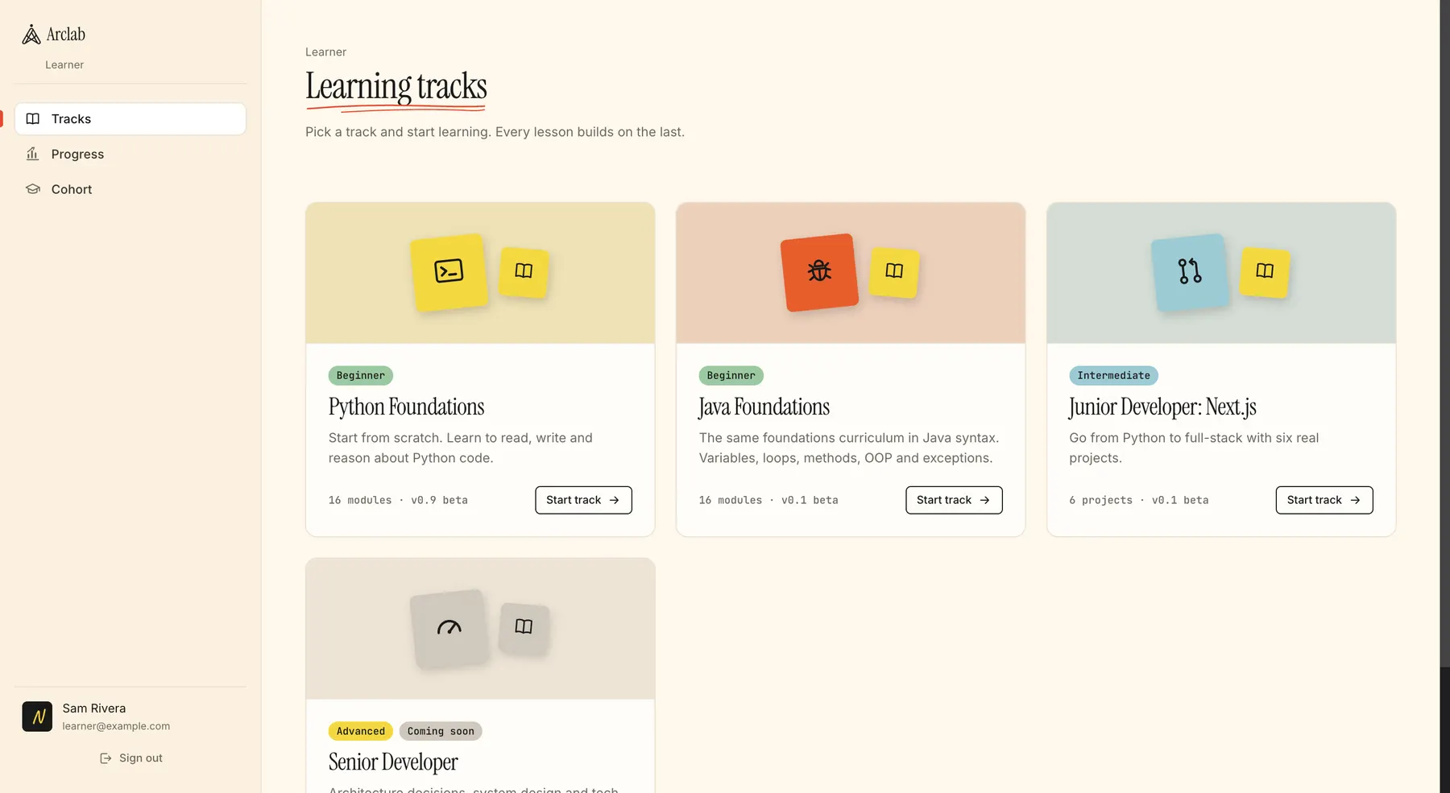Click the Intermediate badge

[1113, 376]
